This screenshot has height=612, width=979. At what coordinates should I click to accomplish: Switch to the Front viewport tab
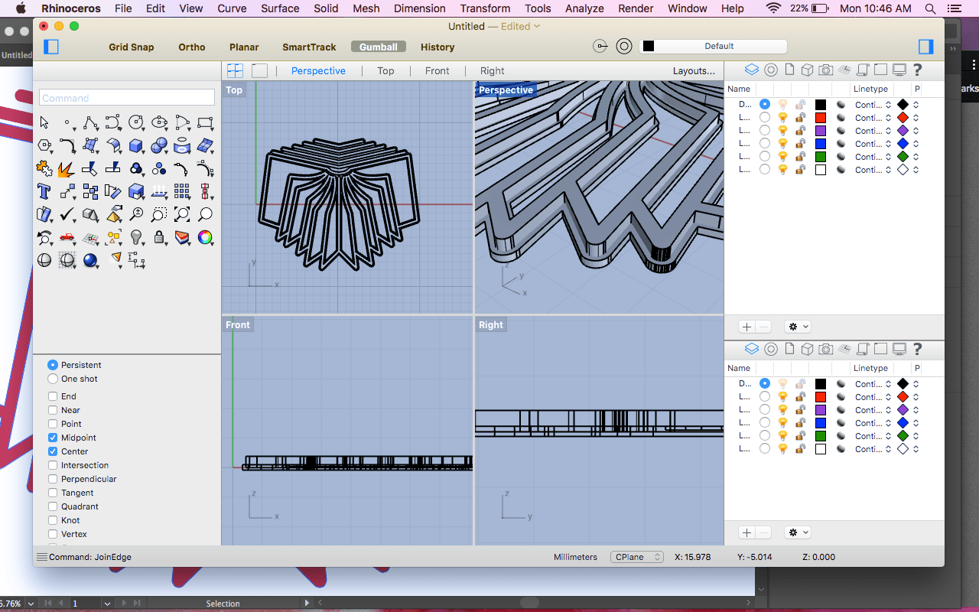pyautogui.click(x=437, y=70)
